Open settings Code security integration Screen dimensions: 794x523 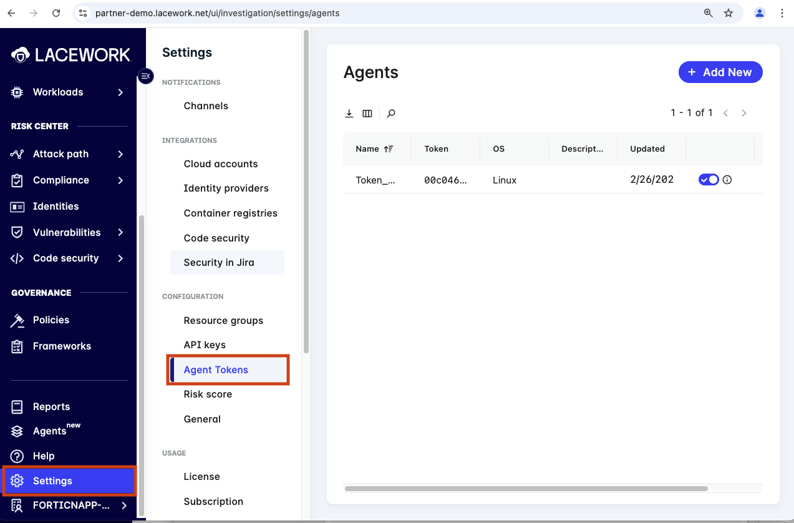pyautogui.click(x=216, y=238)
